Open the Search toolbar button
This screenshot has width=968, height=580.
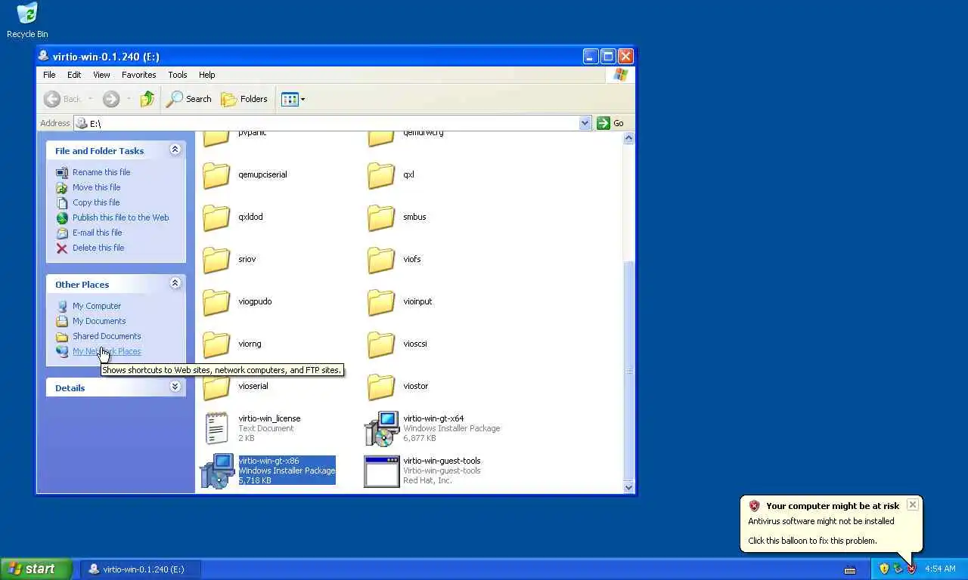(x=189, y=99)
